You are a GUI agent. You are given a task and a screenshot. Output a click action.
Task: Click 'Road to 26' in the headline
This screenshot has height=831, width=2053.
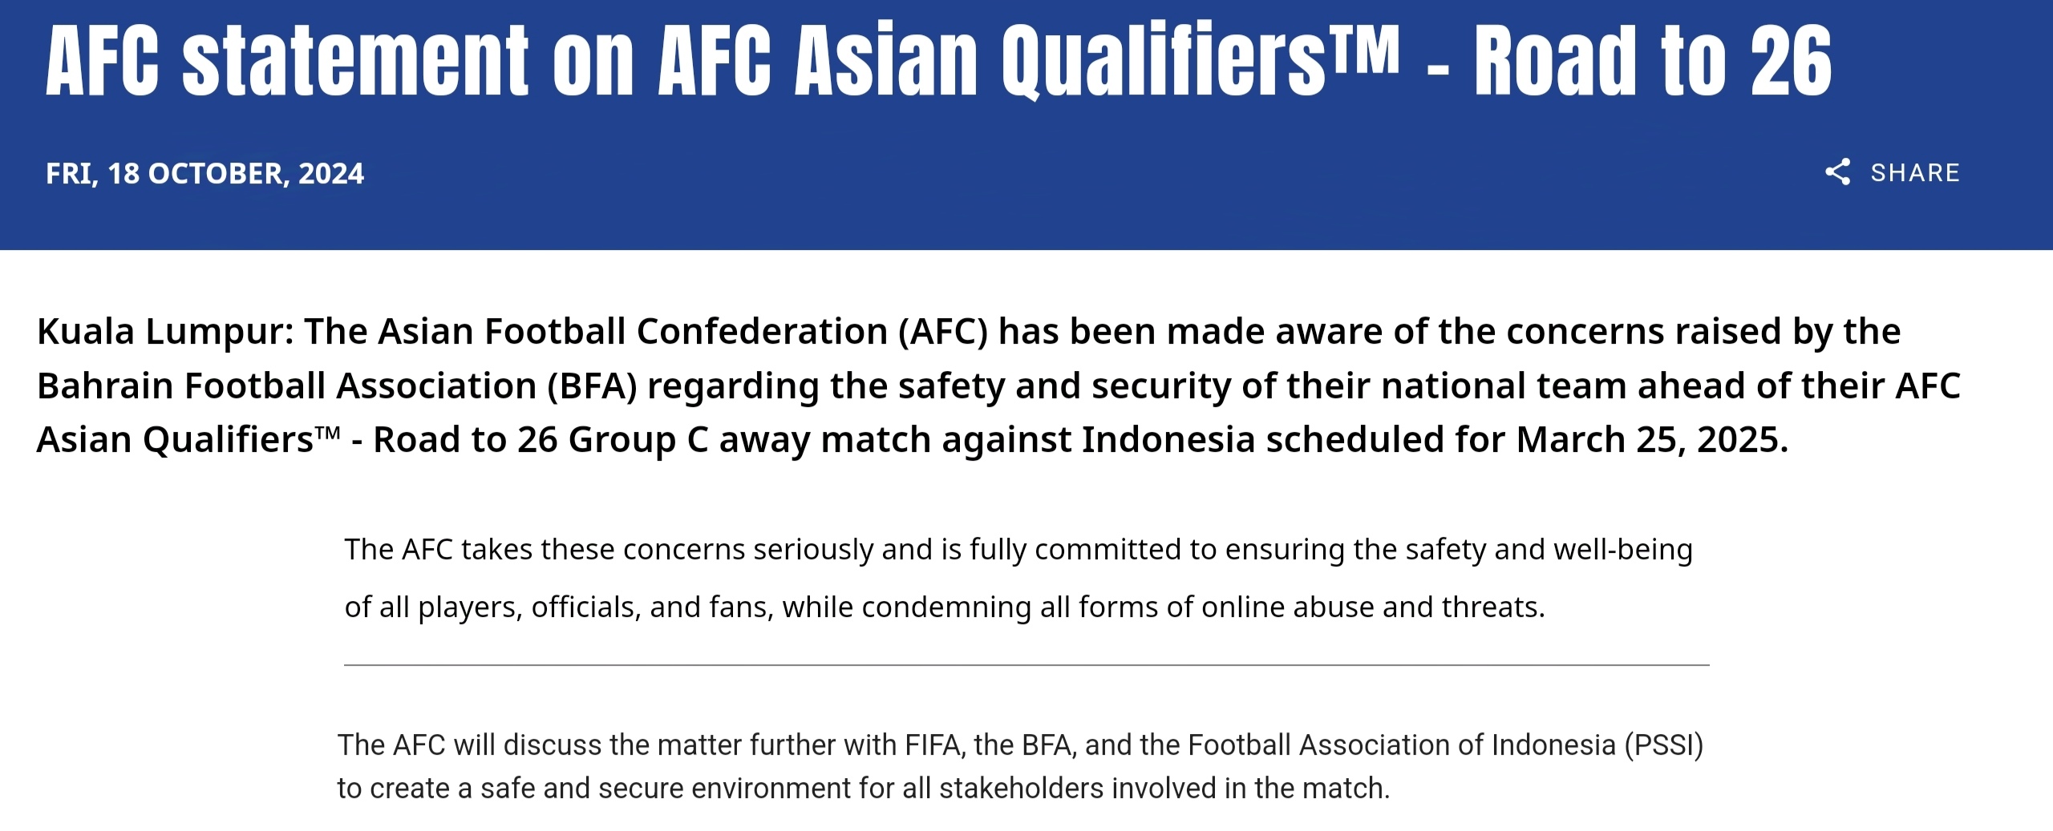[x=1653, y=60]
